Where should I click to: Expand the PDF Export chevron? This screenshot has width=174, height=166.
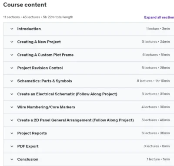(12, 146)
